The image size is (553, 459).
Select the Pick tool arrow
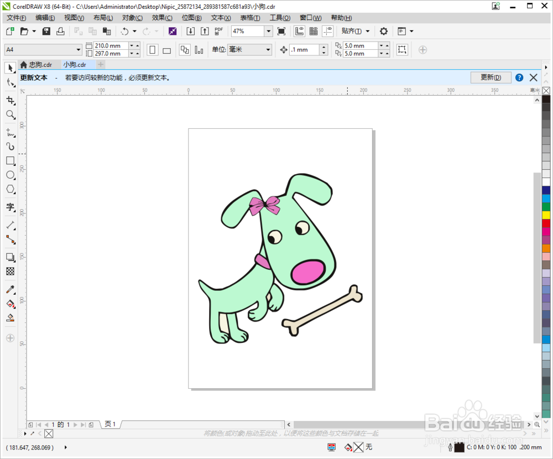[x=10, y=67]
